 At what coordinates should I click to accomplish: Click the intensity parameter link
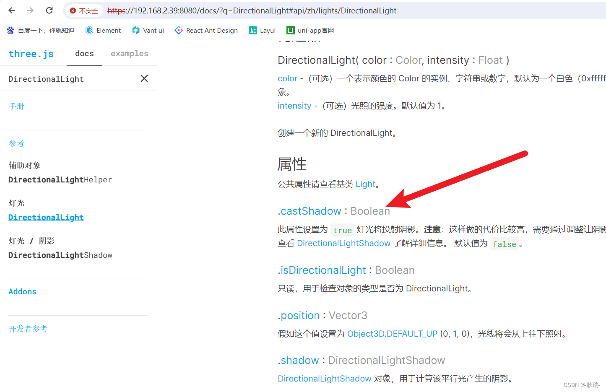pyautogui.click(x=294, y=106)
